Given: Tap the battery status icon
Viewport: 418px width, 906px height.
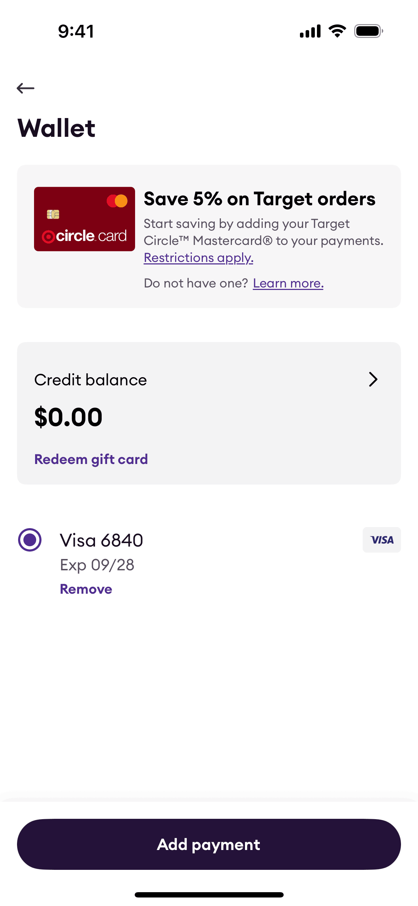Looking at the screenshot, I should (368, 31).
